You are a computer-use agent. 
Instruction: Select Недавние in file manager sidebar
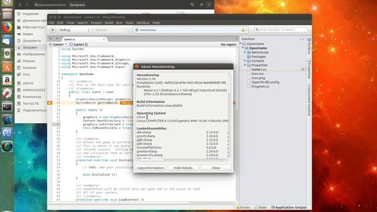[31, 14]
